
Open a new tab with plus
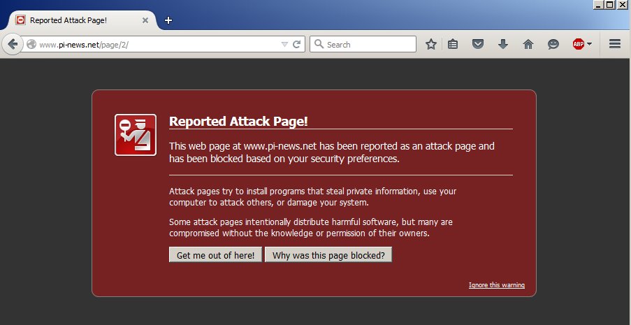click(x=168, y=20)
